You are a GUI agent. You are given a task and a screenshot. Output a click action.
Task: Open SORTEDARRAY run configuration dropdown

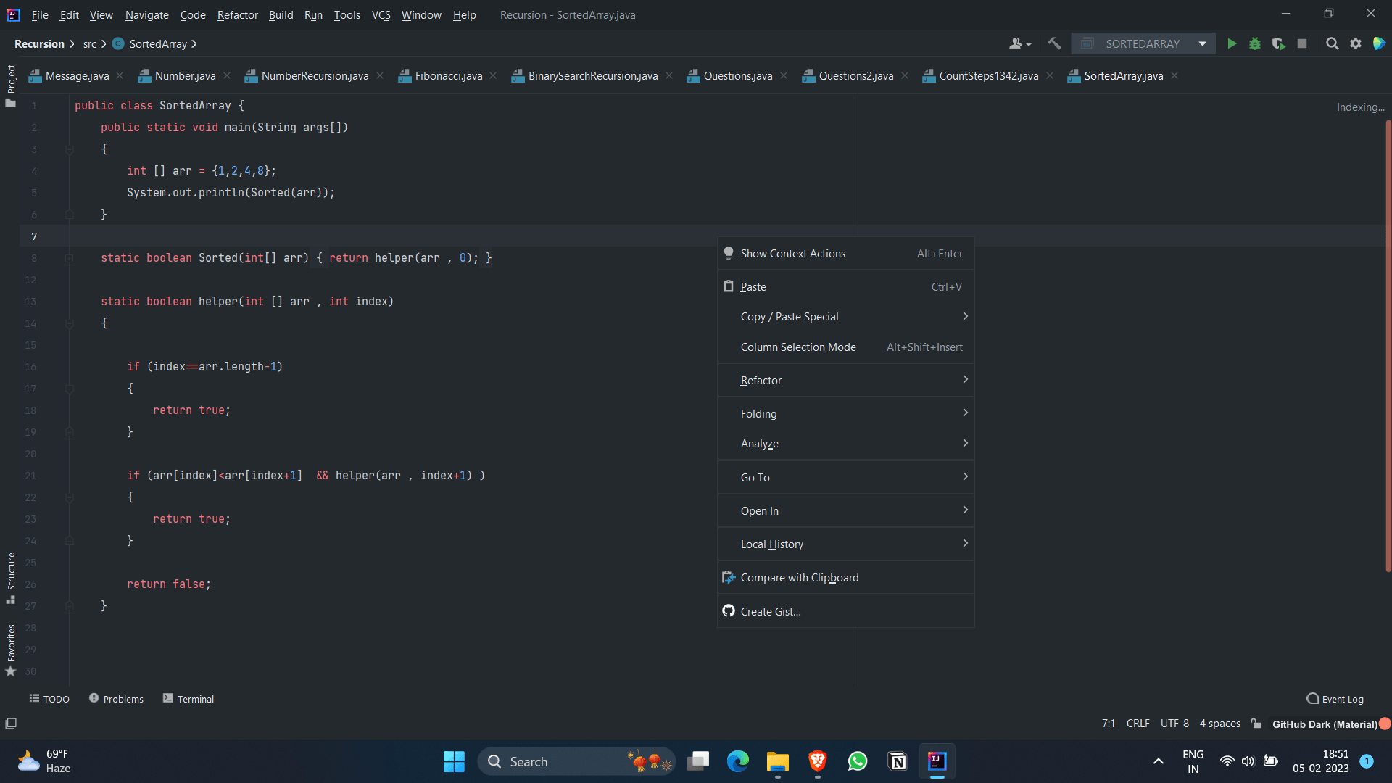(1143, 44)
